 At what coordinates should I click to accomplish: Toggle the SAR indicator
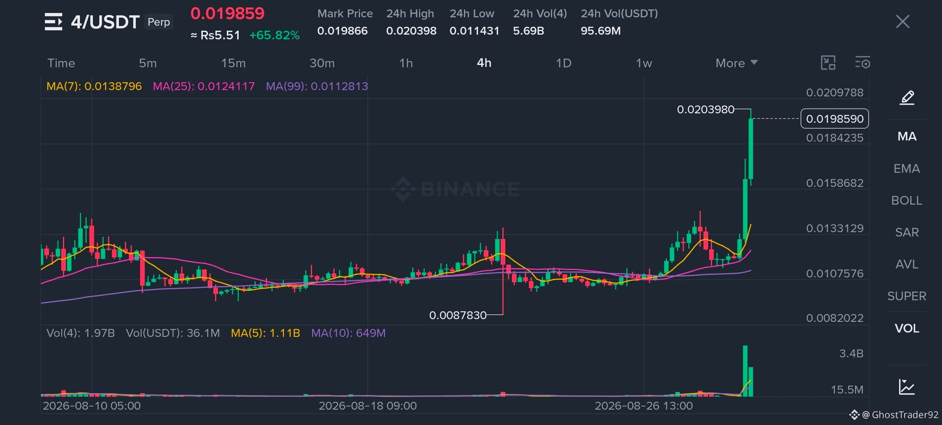click(907, 232)
